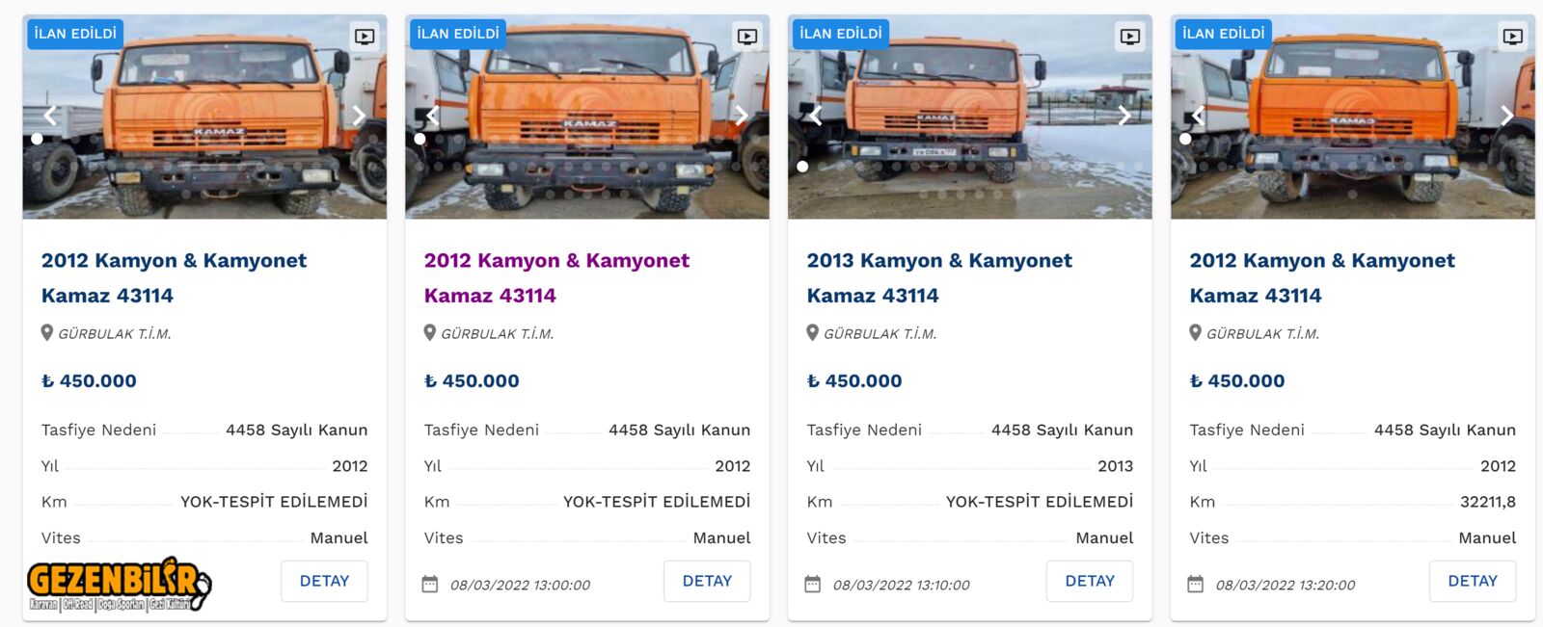Next image arrow on 2013 Kamaz card
Image resolution: width=1543 pixels, height=627 pixels.
click(1124, 116)
